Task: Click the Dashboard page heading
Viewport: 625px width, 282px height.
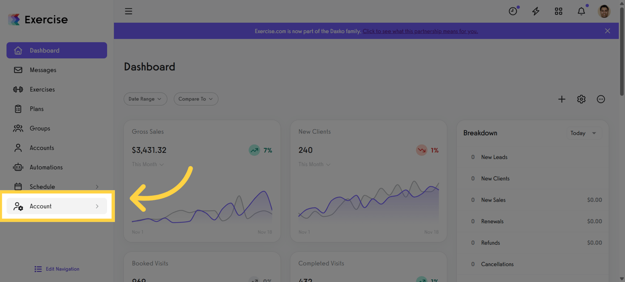Action: 150,67
